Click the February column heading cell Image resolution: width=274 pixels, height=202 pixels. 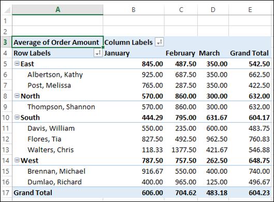tap(181, 53)
